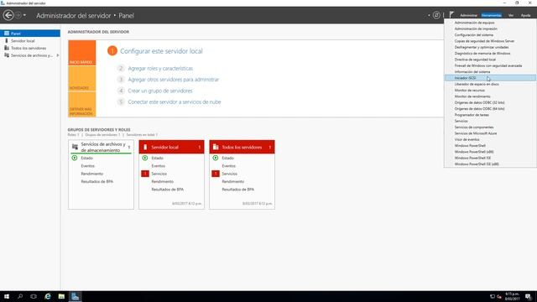Click the forward navigation arrow button
This screenshot has height=302, width=537.
coord(18,15)
